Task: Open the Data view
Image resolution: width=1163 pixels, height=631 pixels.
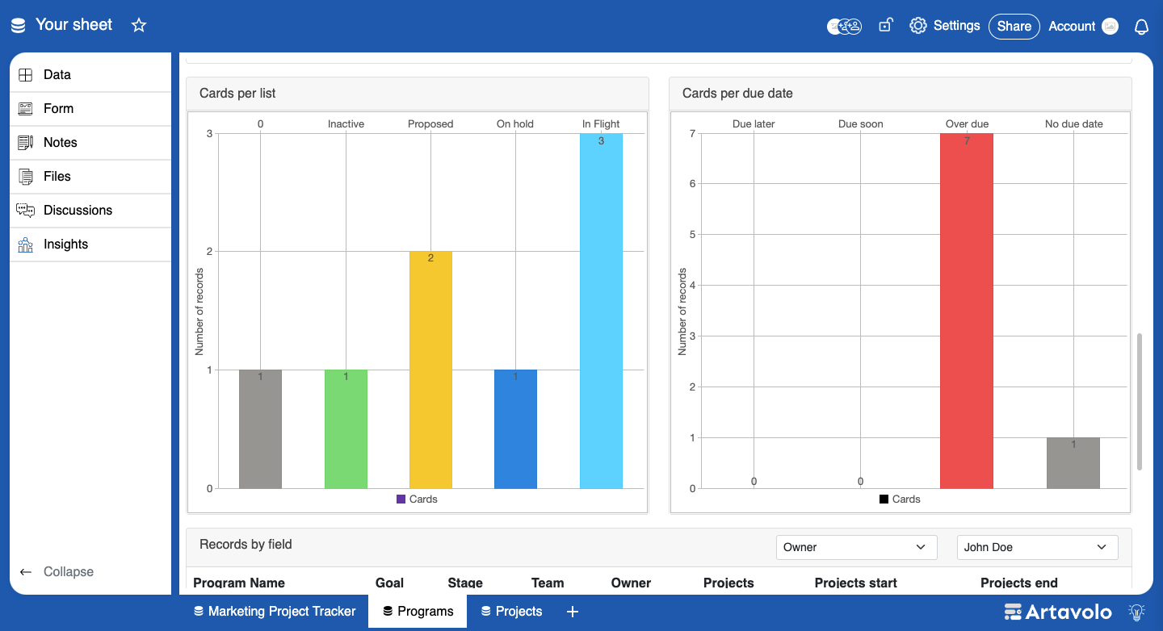Action: click(90, 75)
